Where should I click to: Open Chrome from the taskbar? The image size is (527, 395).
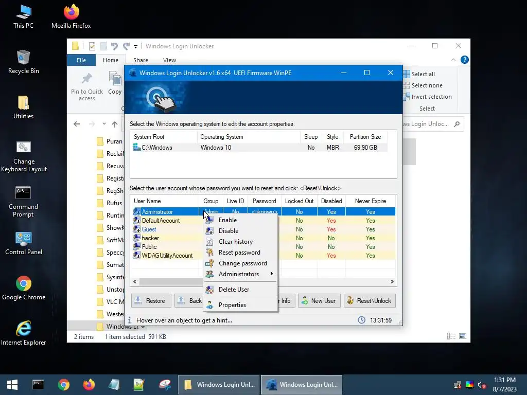(63, 385)
